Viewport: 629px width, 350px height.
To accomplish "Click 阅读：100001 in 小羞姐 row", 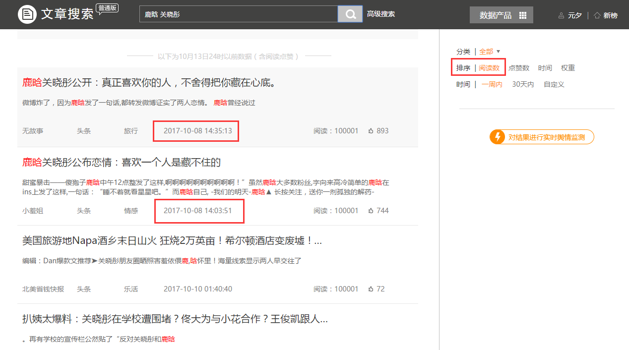I will 336,211.
